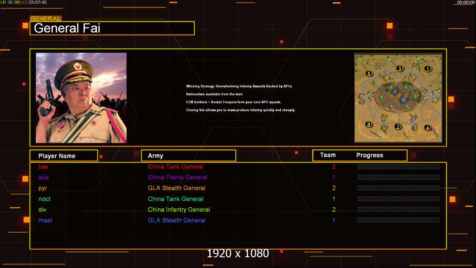
Task: Select player name pyr
Action: coord(42,188)
